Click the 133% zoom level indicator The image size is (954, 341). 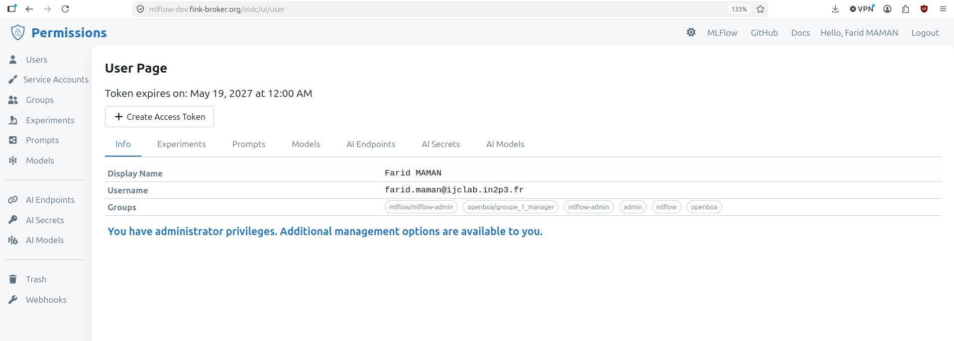tap(739, 9)
